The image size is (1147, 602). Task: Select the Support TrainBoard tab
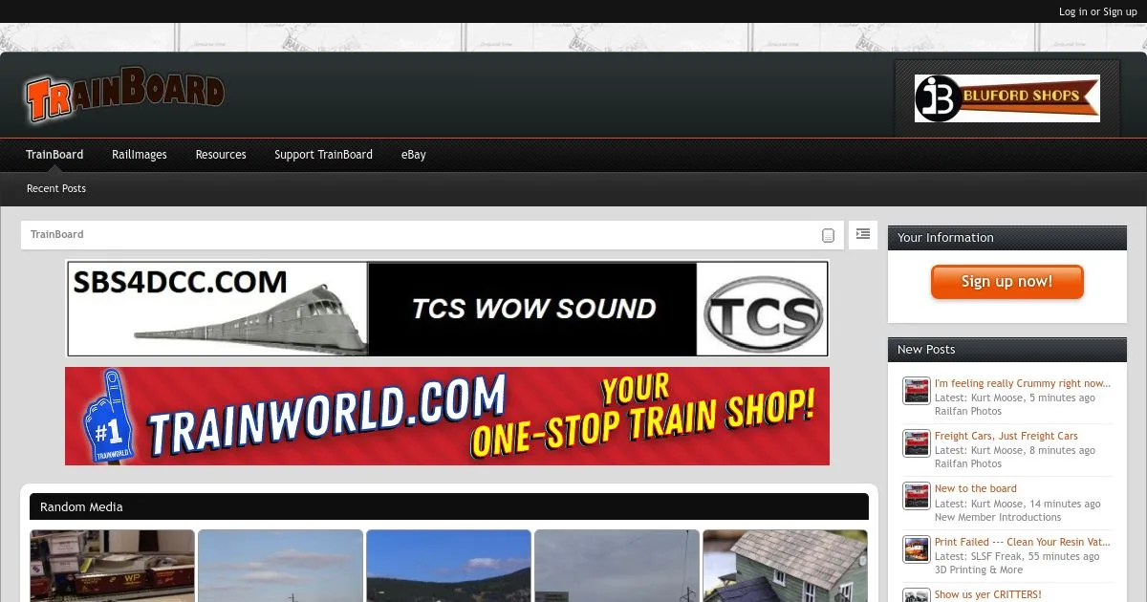click(x=323, y=155)
